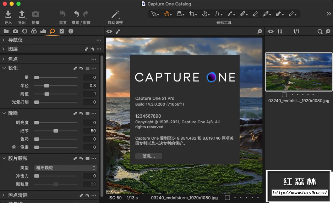This screenshot has width=333, height=203.
Task: Click the Reset (重置) toolbar icon
Action: pyautogui.click(x=63, y=14)
